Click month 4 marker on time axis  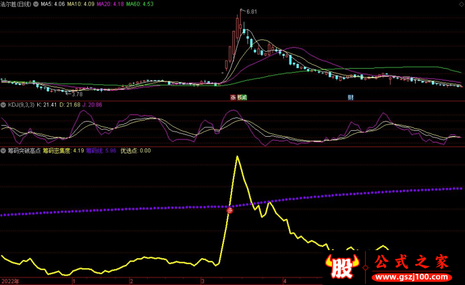[285, 281]
